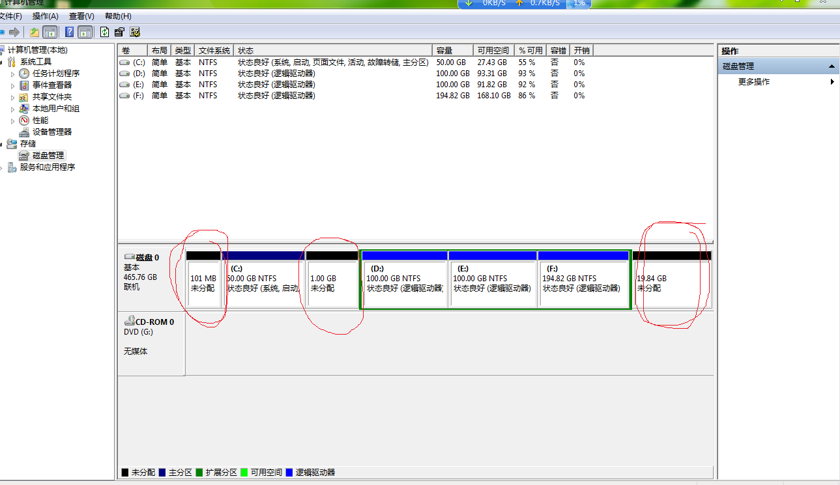Click the drive icon of volume (C:)
This screenshot has height=485, width=840.
[x=124, y=62]
